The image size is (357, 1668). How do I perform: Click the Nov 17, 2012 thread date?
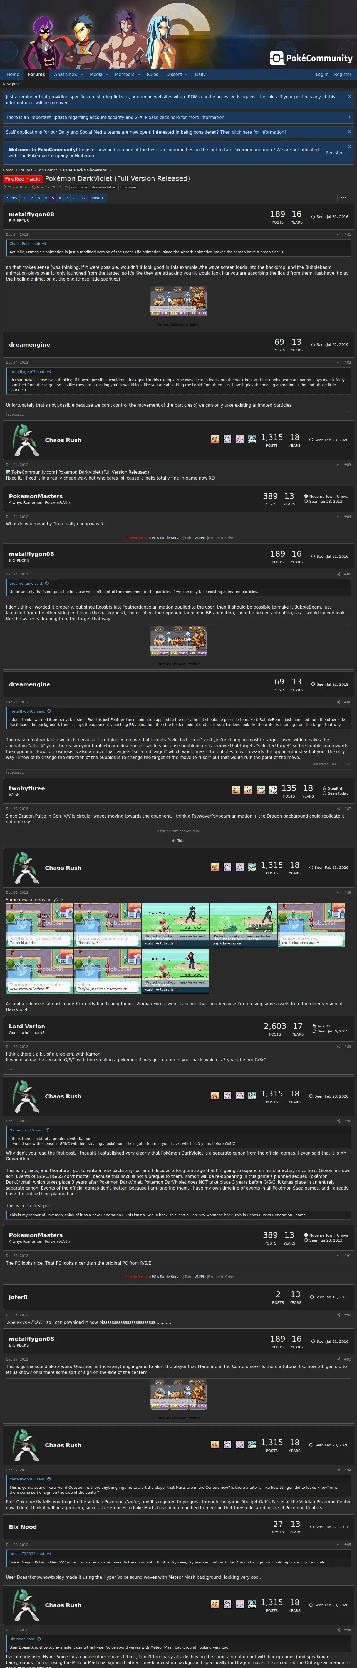point(49,187)
